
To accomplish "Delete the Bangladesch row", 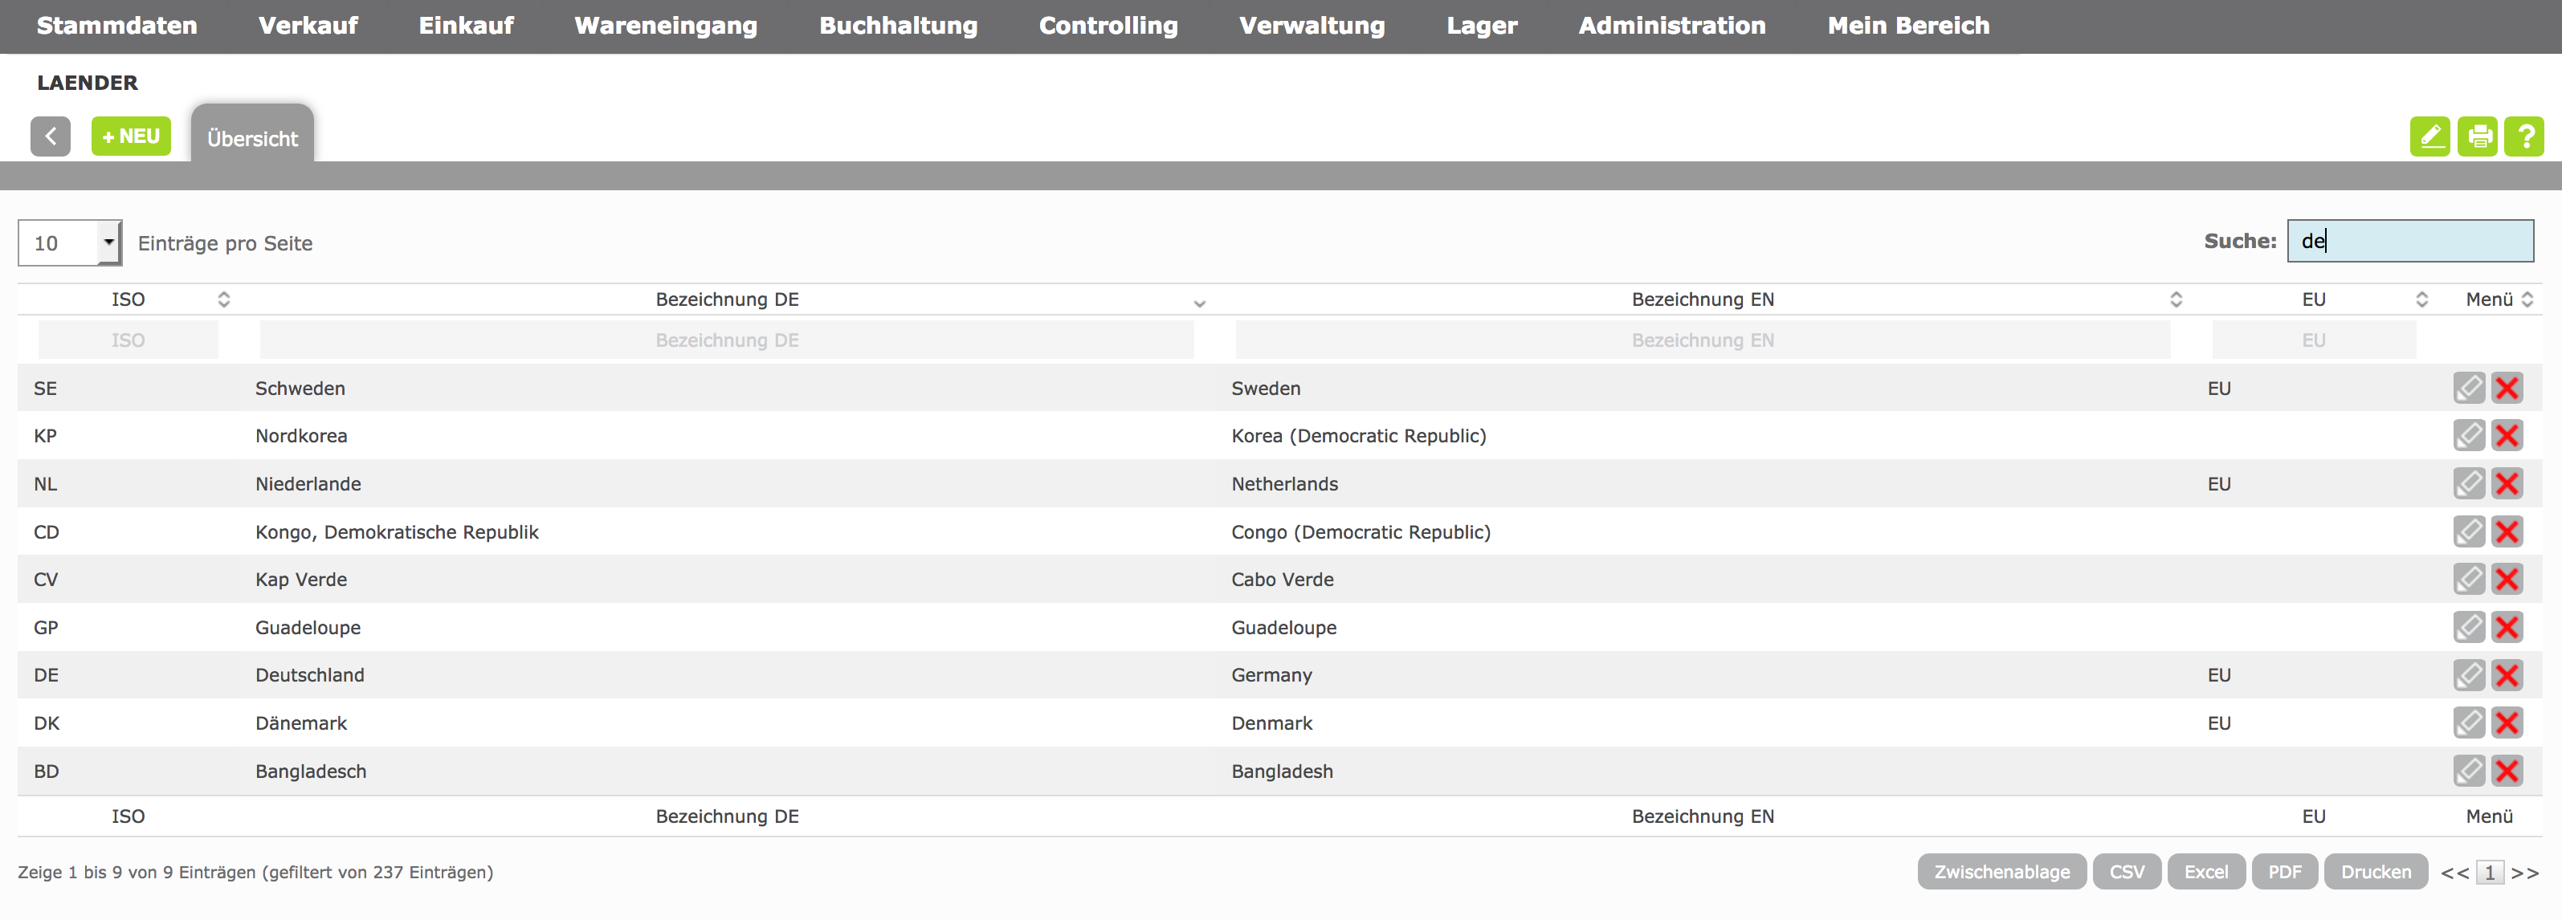I will click(x=2507, y=771).
